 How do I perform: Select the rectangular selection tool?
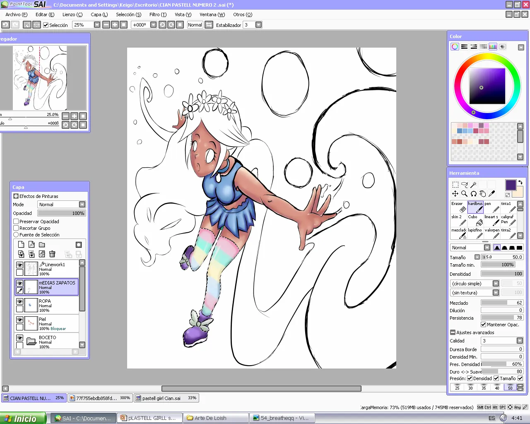point(455,185)
